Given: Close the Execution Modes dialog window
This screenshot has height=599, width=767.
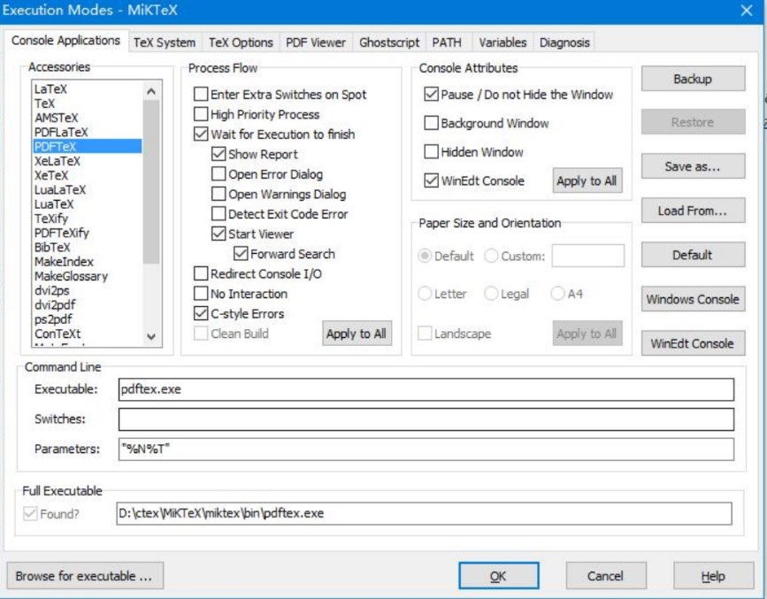Looking at the screenshot, I should coord(746,11).
